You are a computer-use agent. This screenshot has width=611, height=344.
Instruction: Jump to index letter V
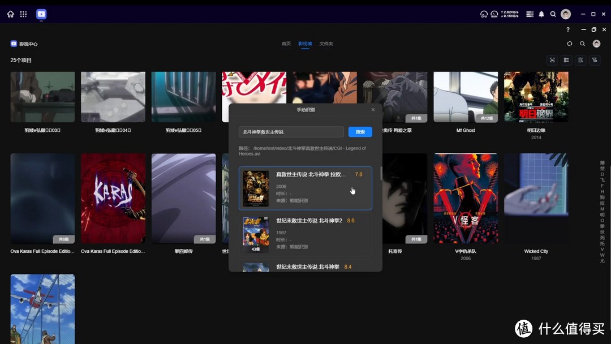coord(602,250)
